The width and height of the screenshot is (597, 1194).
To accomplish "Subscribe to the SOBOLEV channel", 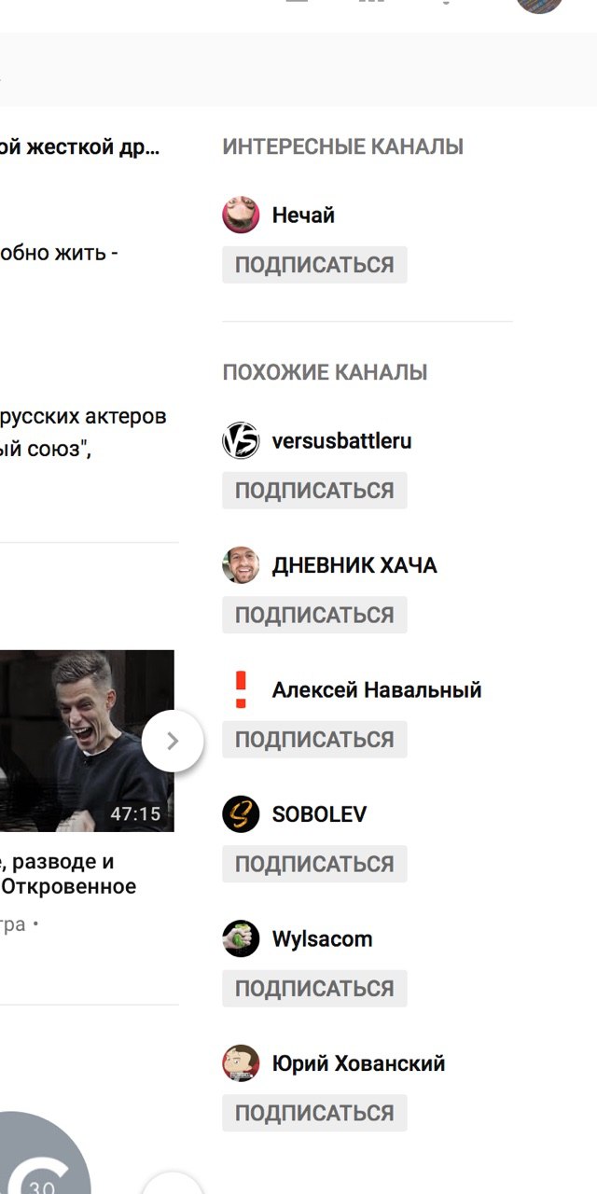I will (x=314, y=864).
